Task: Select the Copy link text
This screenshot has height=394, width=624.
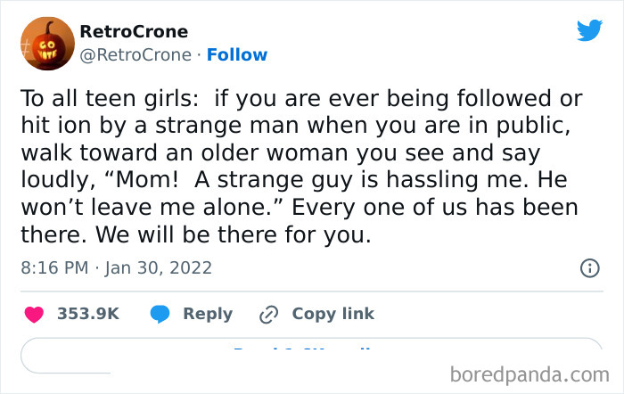Action: [333, 314]
